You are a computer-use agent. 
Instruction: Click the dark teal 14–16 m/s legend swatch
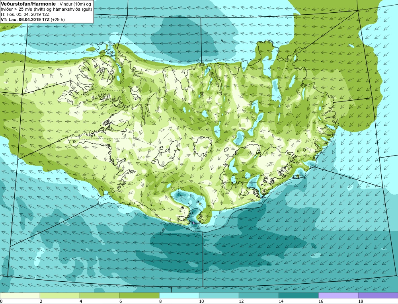point(298,295)
